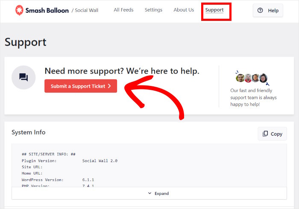Click the question mark help icon

click(x=260, y=11)
